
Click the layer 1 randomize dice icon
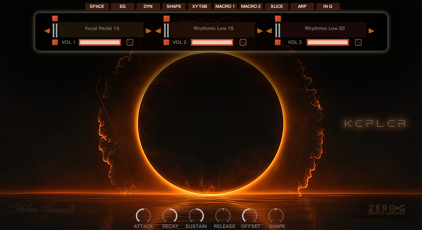click(130, 42)
